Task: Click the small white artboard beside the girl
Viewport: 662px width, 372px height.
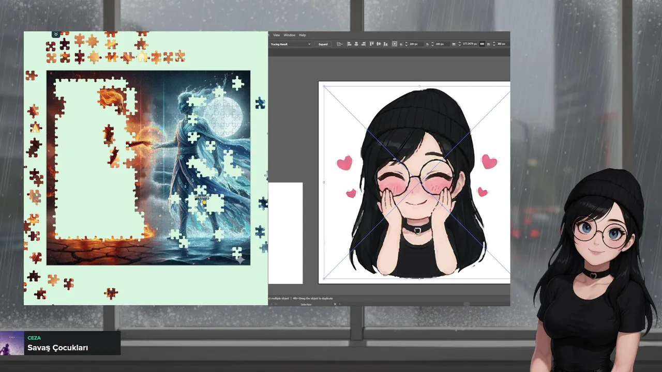Action: pos(285,233)
